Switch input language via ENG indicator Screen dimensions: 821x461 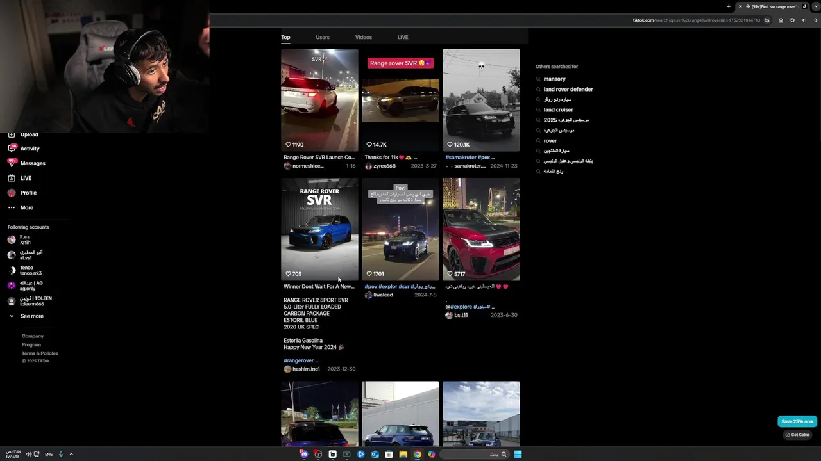(x=49, y=454)
